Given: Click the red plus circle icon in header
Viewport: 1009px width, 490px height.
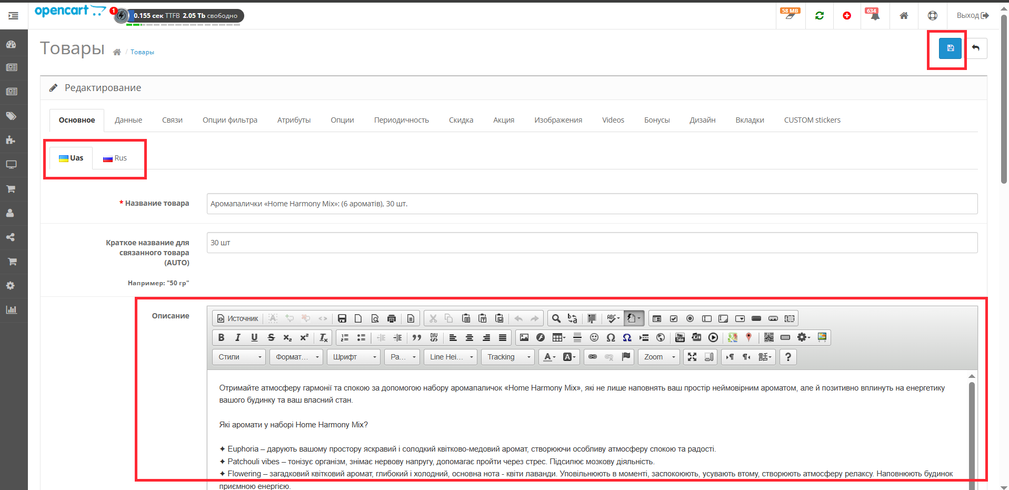Looking at the screenshot, I should coord(847,16).
